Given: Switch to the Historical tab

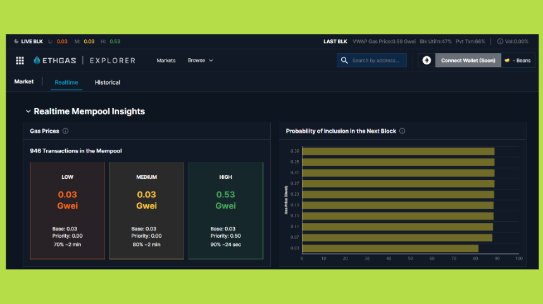Looking at the screenshot, I should [x=108, y=82].
